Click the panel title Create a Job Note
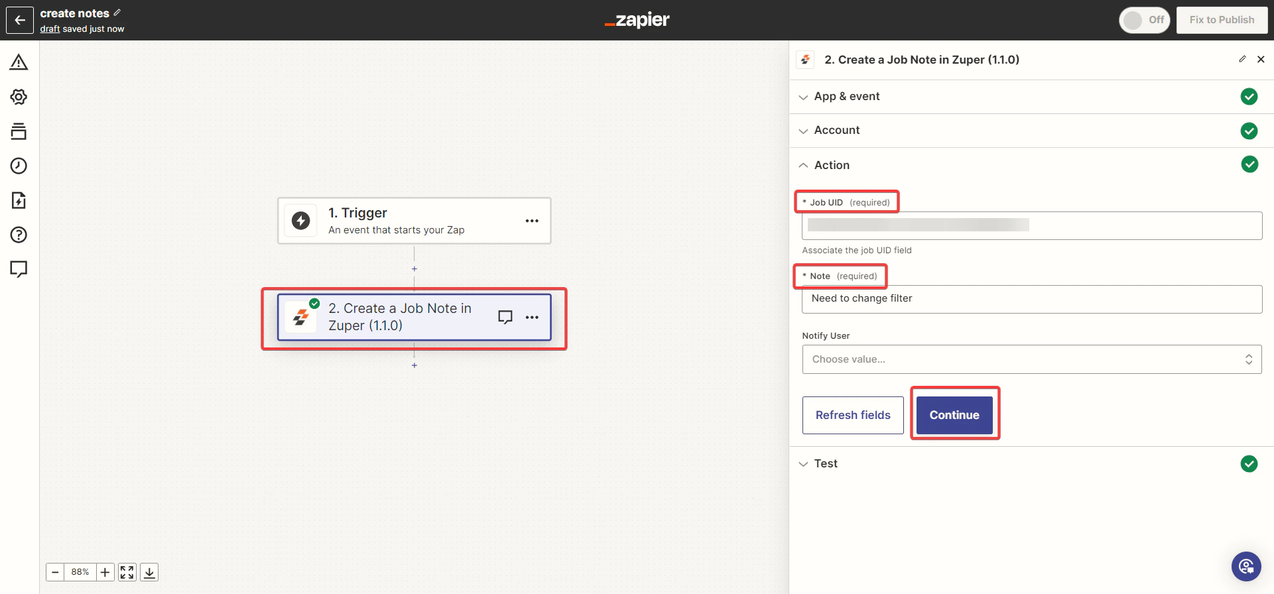The image size is (1274, 594). 922,60
